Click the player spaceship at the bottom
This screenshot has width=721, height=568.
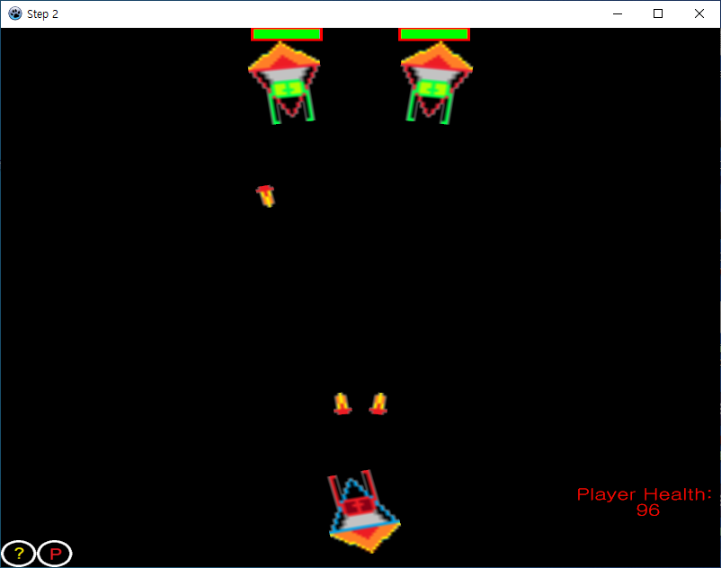(364, 511)
